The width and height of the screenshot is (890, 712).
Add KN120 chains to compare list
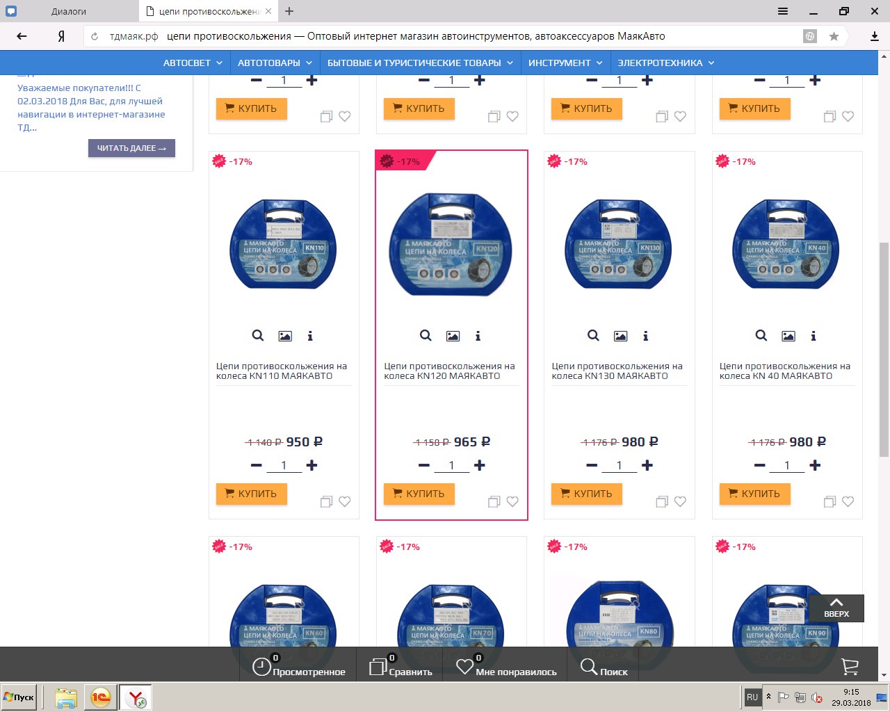(494, 501)
